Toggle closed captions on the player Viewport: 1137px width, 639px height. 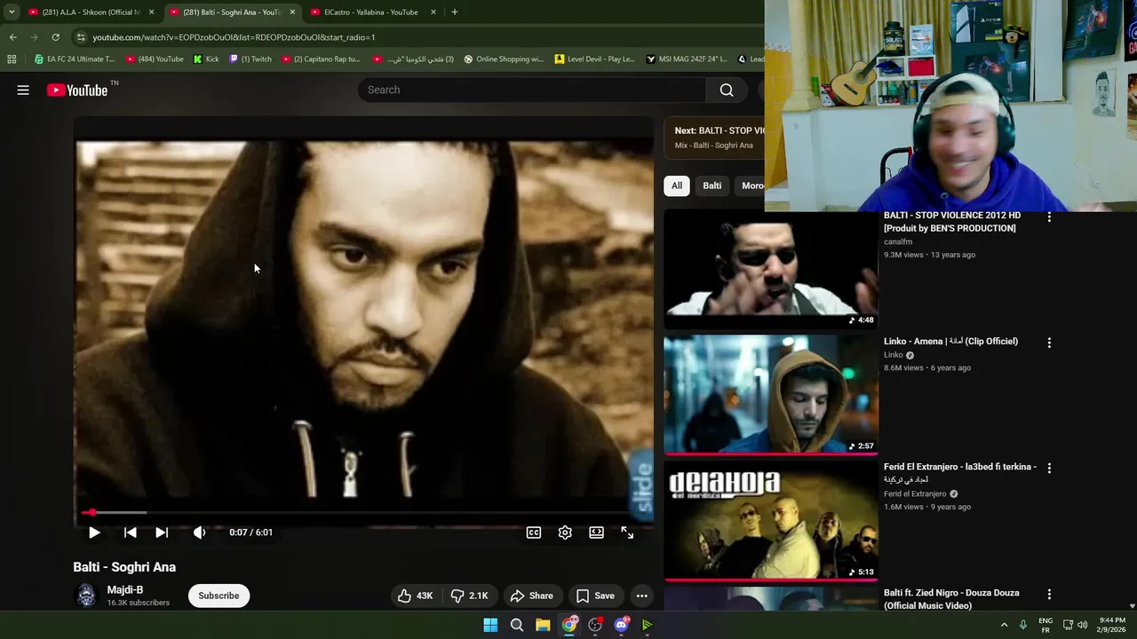[534, 532]
